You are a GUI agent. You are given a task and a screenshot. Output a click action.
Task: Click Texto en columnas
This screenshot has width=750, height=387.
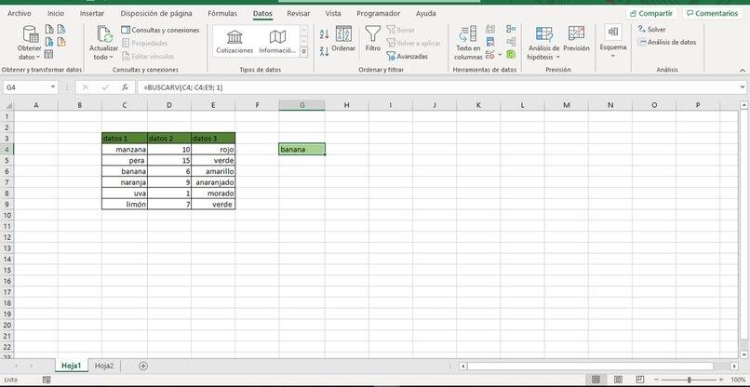point(468,43)
